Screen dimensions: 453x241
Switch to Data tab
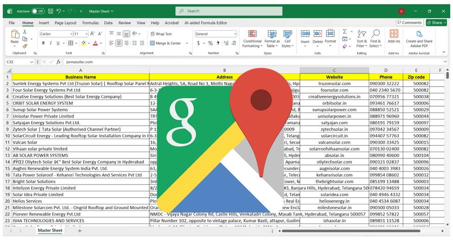(108, 23)
